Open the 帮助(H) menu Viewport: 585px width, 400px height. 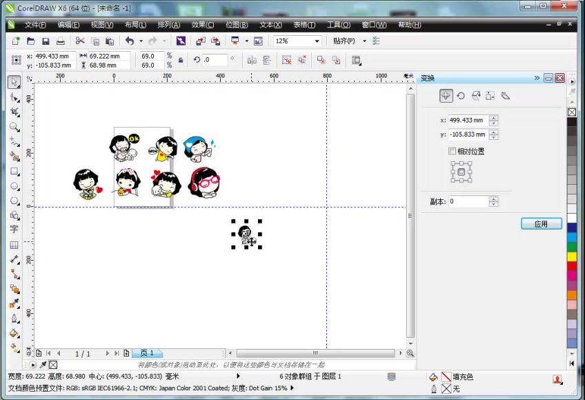pos(409,25)
